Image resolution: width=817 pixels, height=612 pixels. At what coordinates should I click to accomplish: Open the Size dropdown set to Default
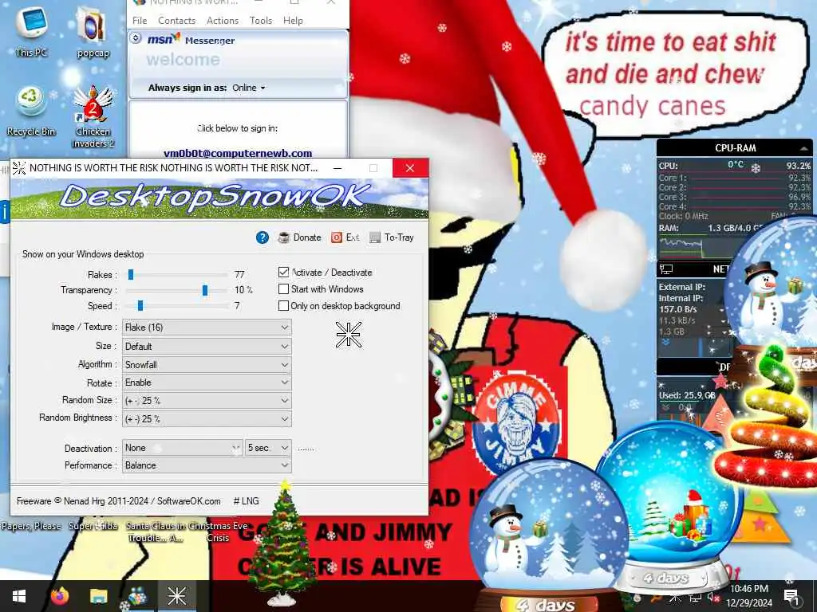click(207, 346)
